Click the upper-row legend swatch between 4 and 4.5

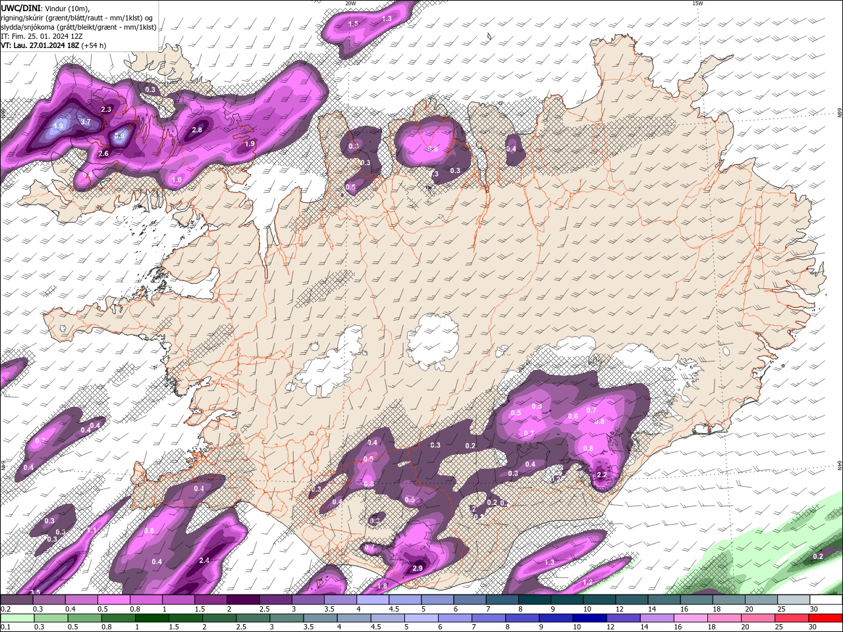[x=373, y=600]
